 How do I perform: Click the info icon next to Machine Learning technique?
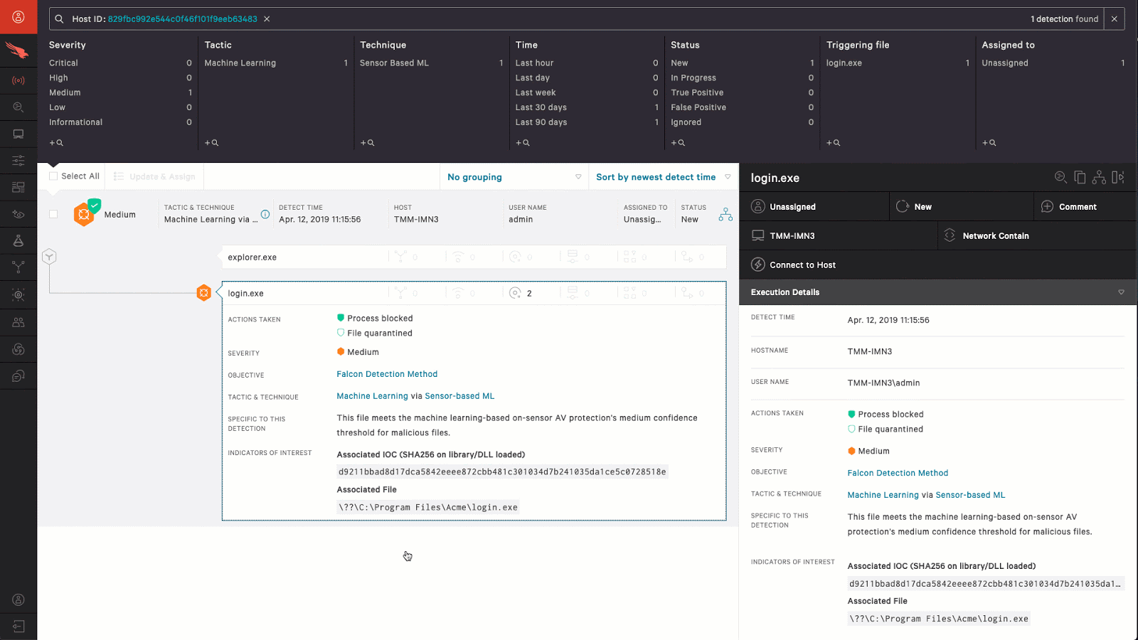click(x=265, y=213)
